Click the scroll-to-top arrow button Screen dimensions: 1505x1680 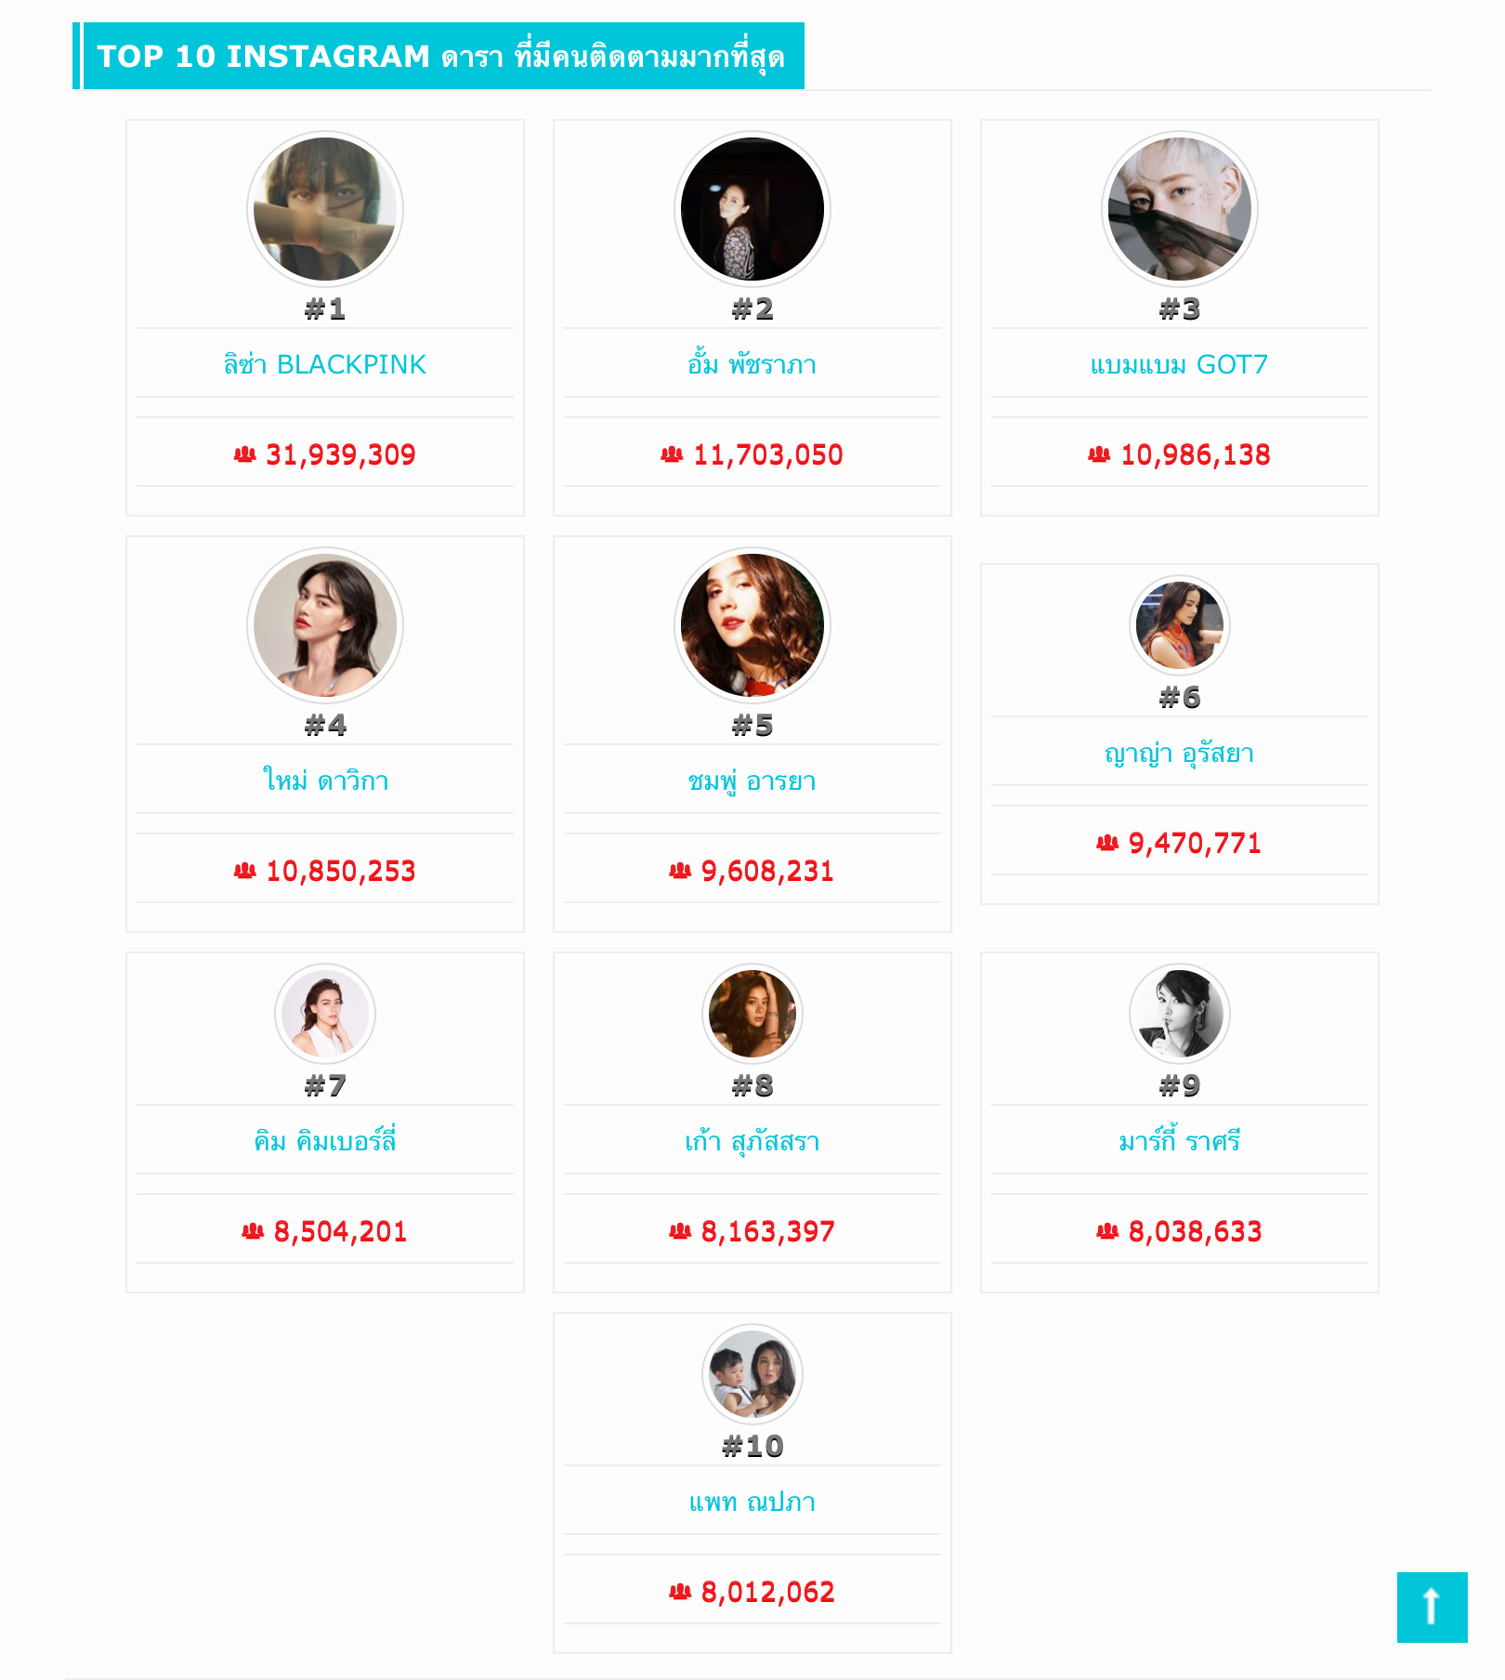1432,1607
